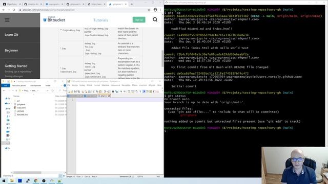The width and height of the screenshot is (328, 184).
Task: Click the Chrome address bar
Action: coord(84,10)
